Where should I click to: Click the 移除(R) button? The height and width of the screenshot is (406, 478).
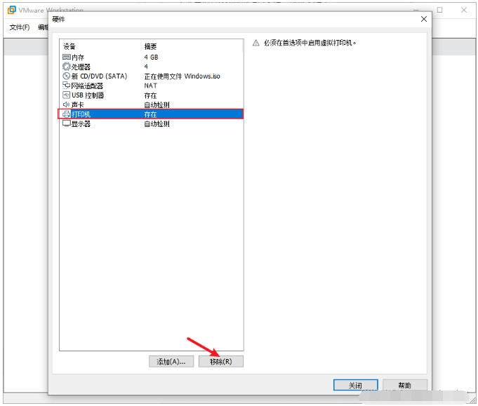pos(221,361)
